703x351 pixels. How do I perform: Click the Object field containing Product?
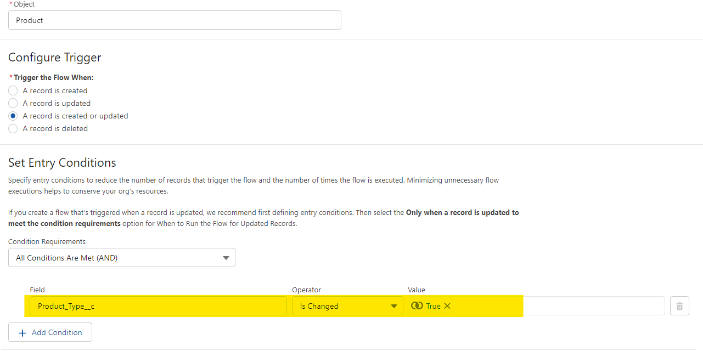point(175,20)
